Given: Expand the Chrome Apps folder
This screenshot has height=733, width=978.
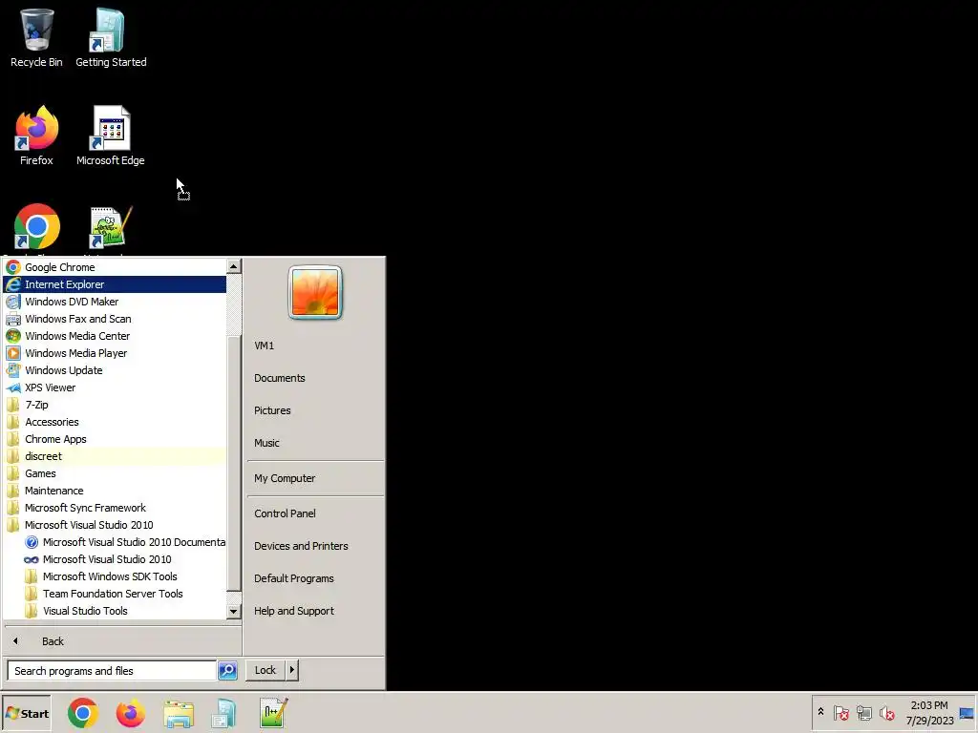Looking at the screenshot, I should (x=115, y=439).
